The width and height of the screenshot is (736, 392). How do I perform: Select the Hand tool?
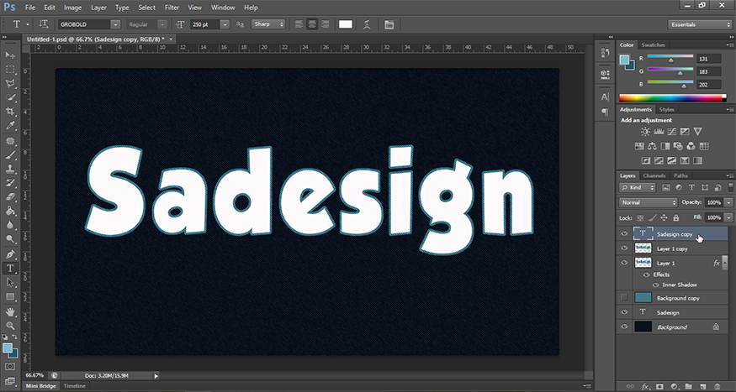[10, 312]
